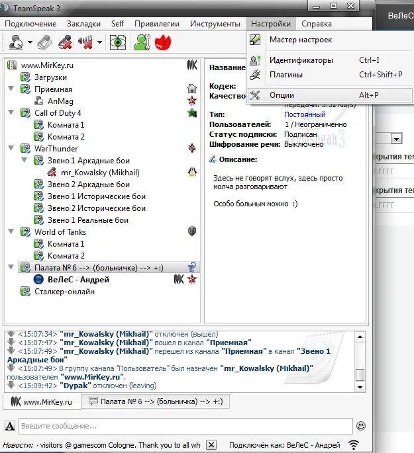414x453 pixels.
Task: Click the blue status circle of ВеЛеС
Action: click(38, 279)
